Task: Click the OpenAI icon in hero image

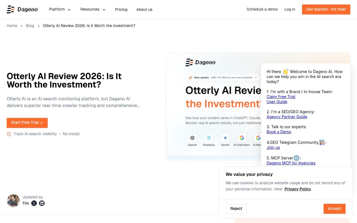Action: click(x=192, y=138)
